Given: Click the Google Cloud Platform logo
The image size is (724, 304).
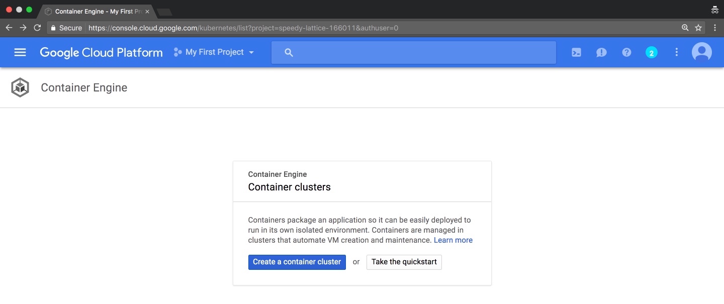Looking at the screenshot, I should coord(101,53).
